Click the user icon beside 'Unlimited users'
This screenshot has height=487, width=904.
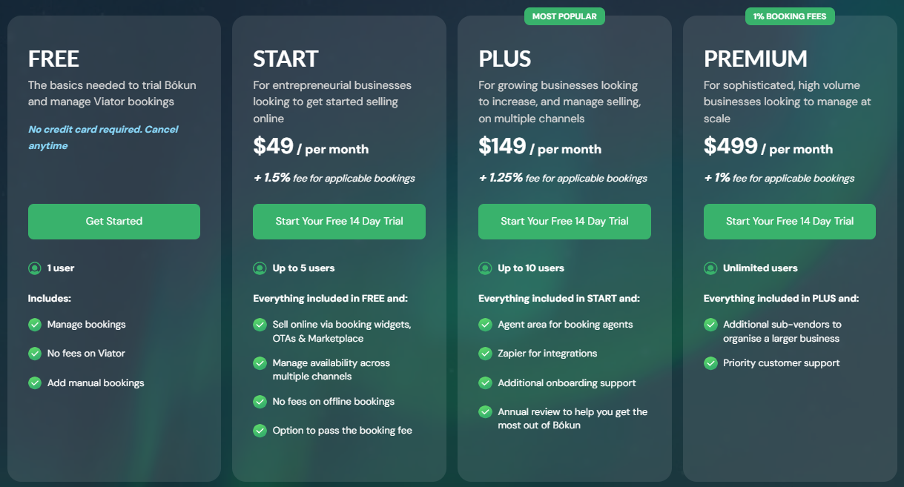[710, 268]
